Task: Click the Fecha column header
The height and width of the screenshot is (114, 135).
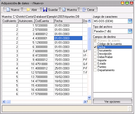Action: (68, 21)
